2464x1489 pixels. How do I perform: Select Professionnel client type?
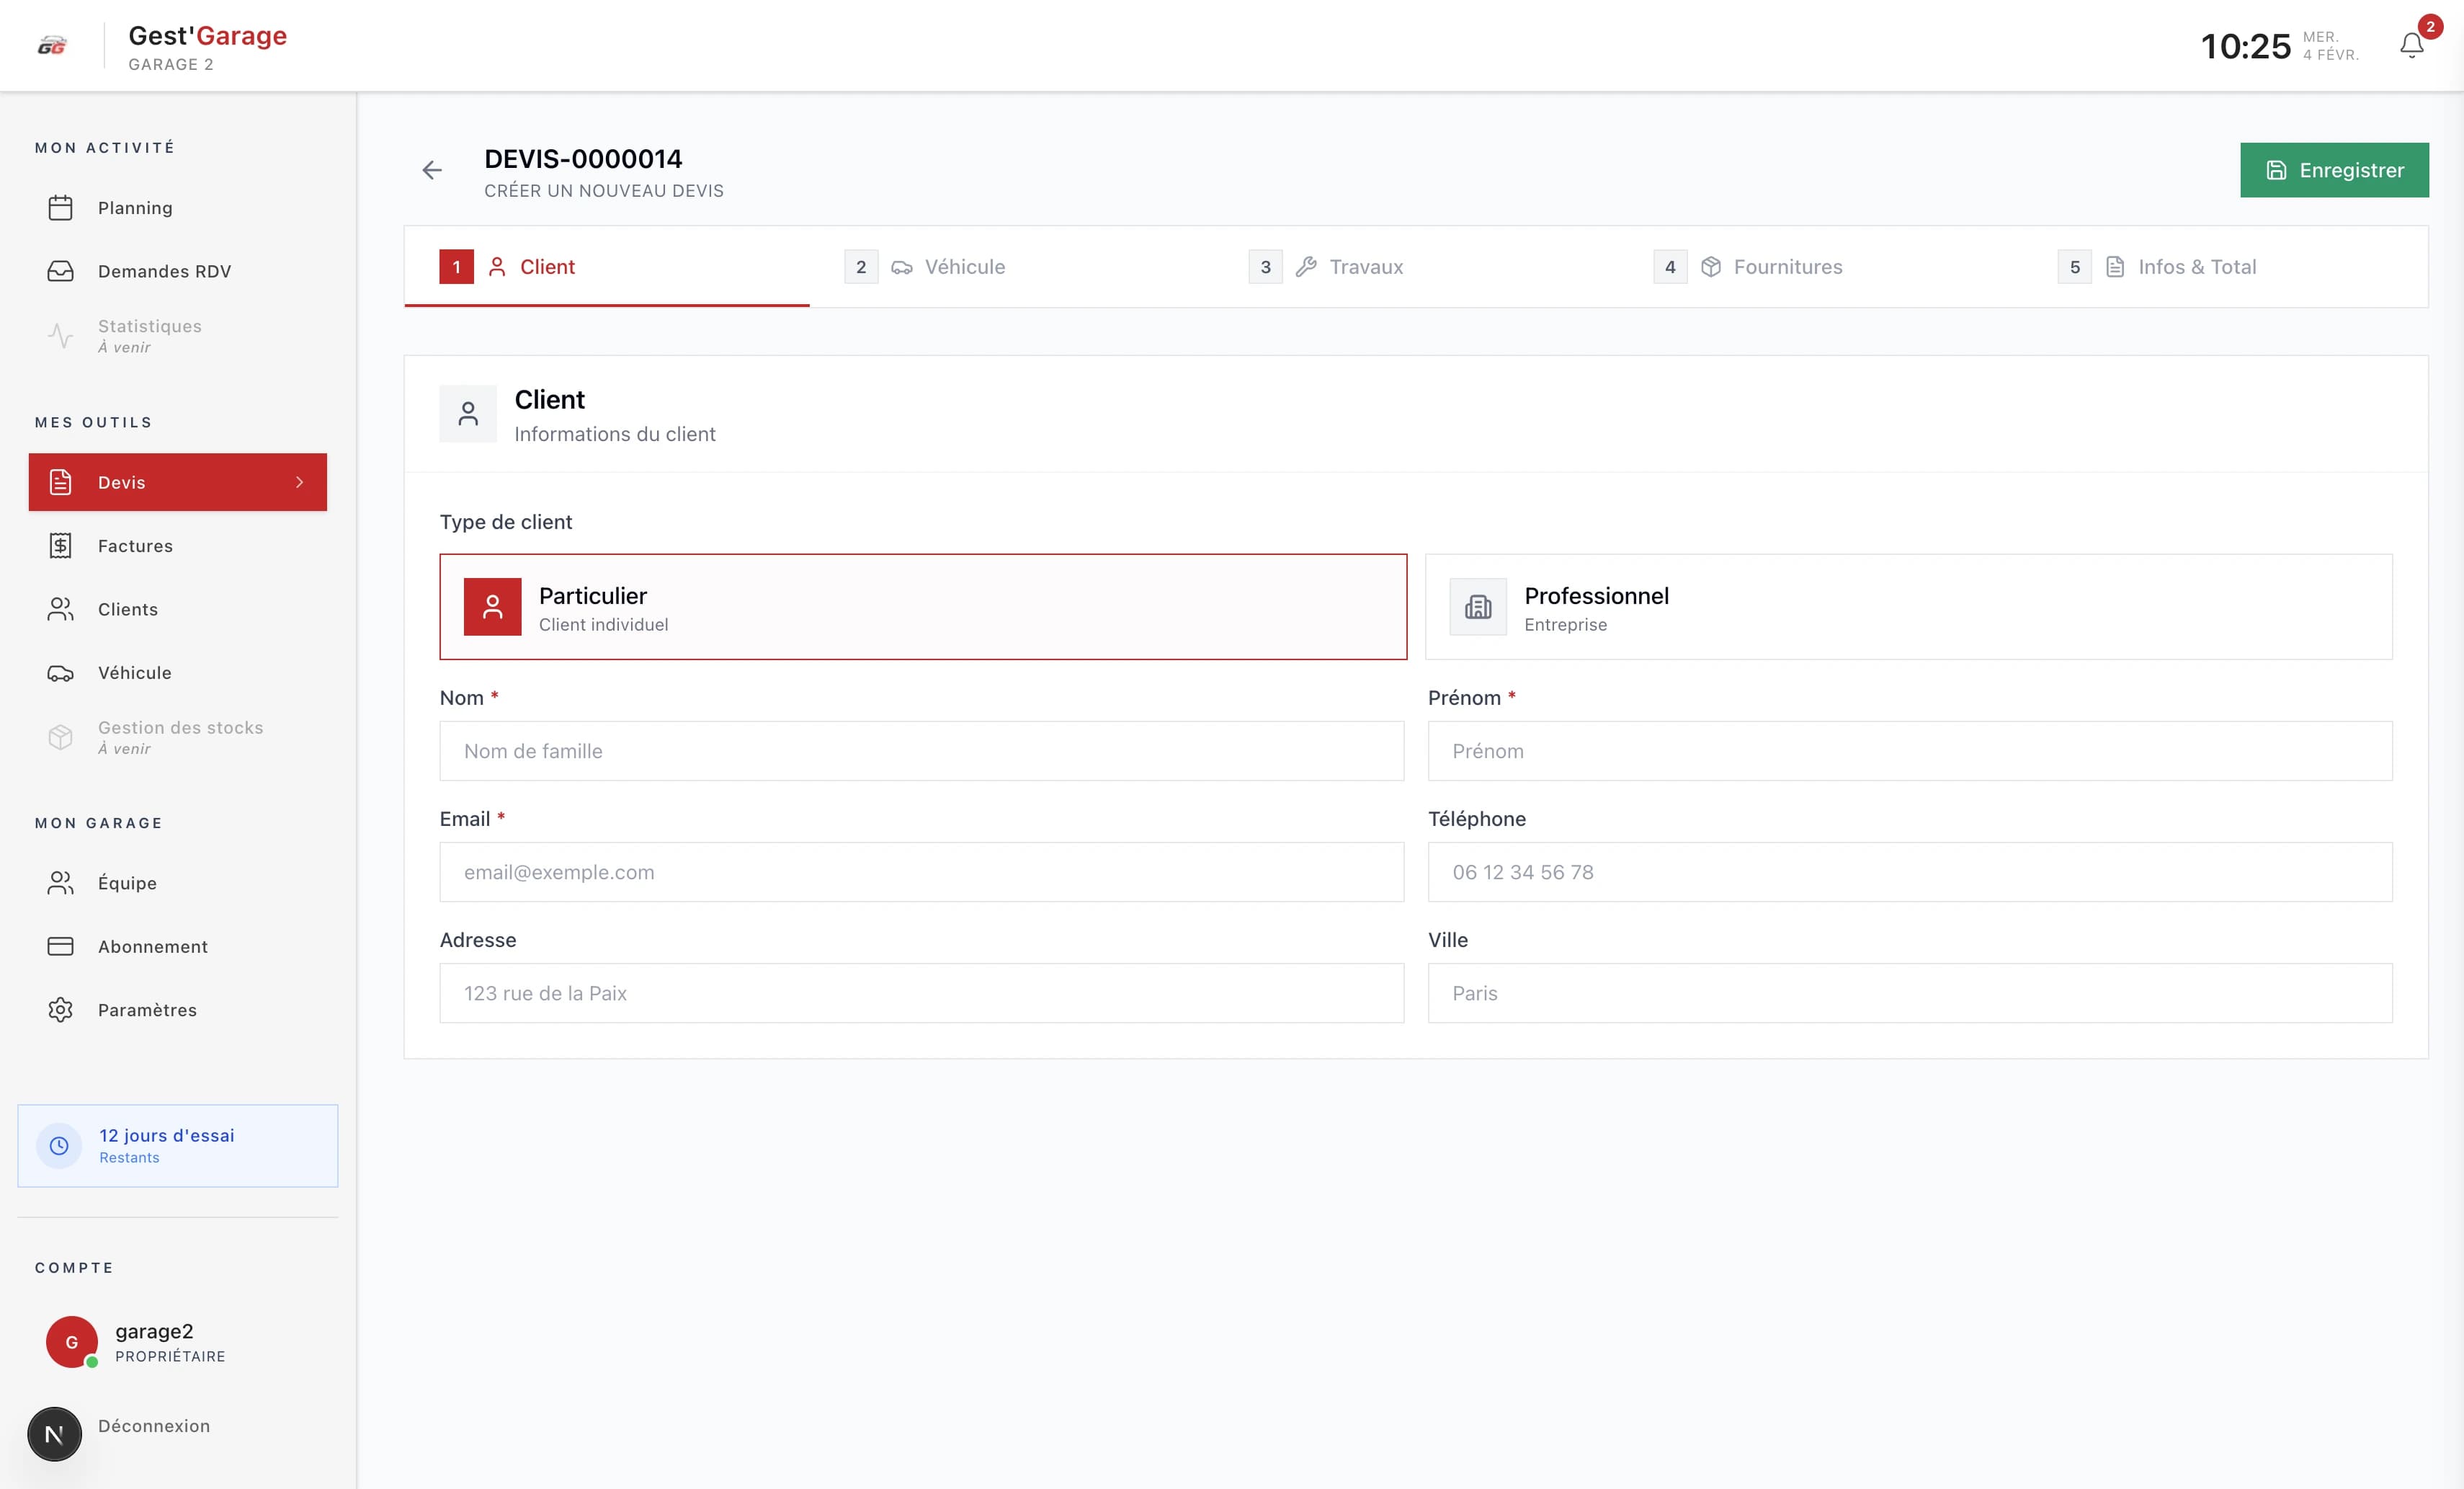(1908, 606)
